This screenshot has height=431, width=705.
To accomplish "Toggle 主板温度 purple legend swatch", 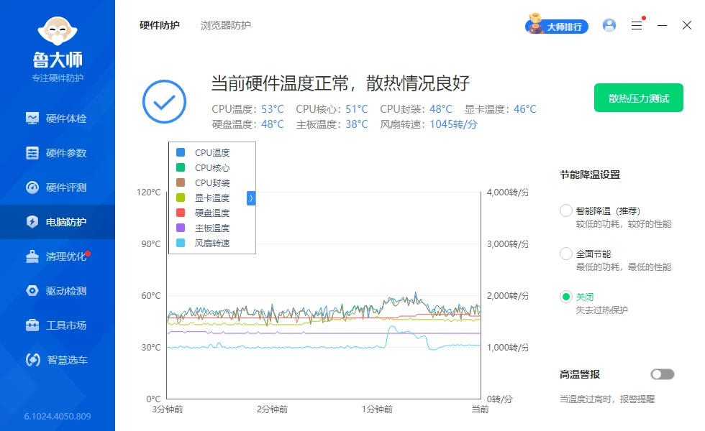I will (x=181, y=228).
